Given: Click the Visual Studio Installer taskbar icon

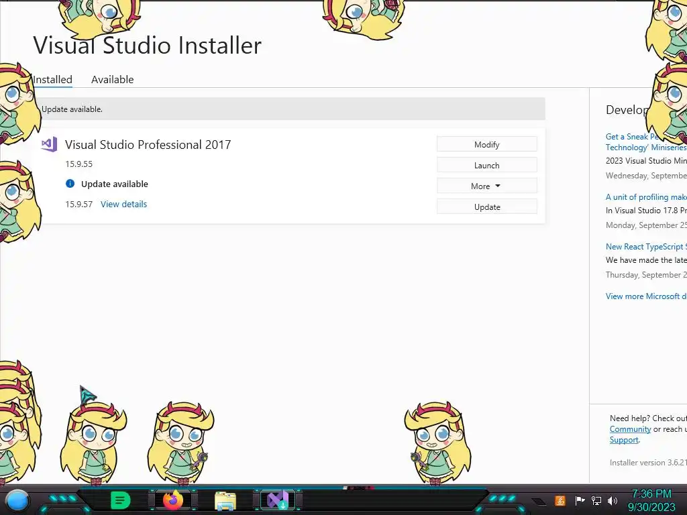Looking at the screenshot, I should click(x=278, y=500).
